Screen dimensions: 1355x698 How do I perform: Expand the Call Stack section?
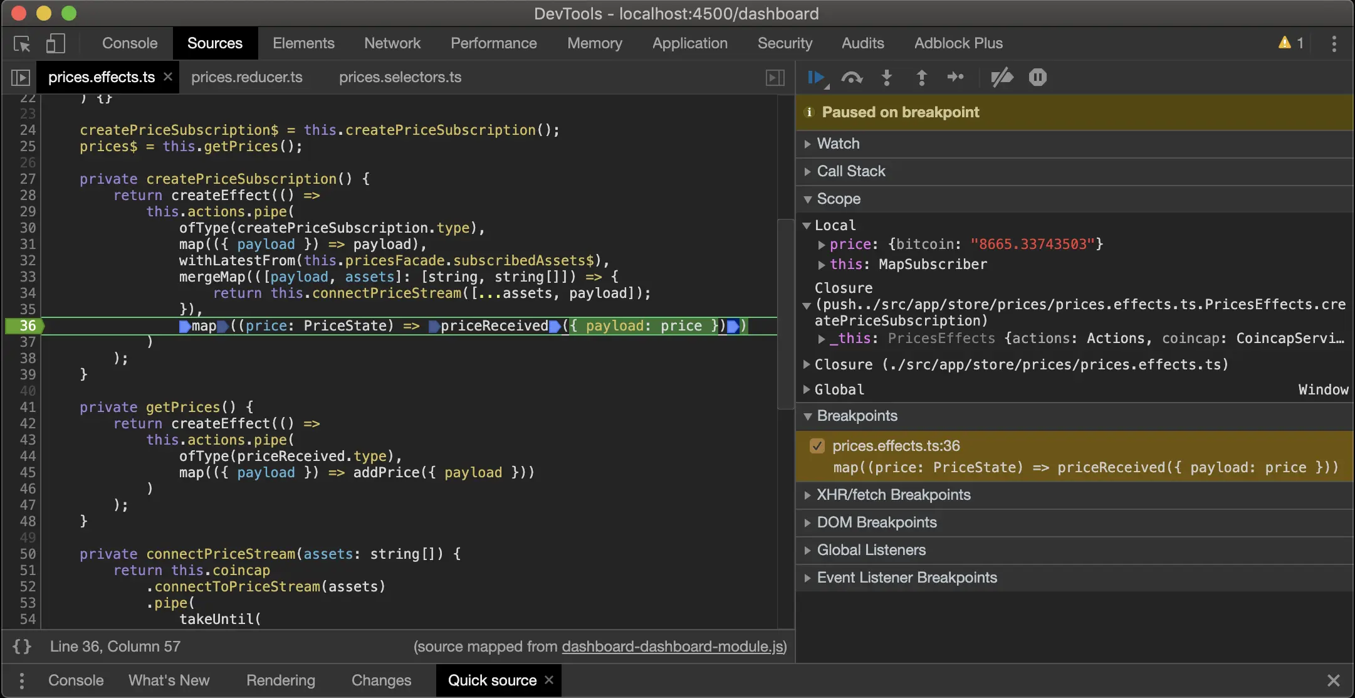point(850,171)
